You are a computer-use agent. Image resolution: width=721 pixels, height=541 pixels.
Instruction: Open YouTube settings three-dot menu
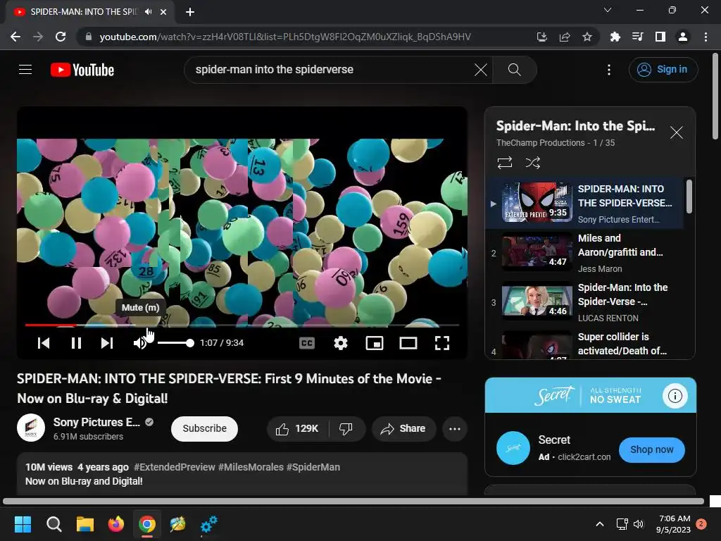click(x=609, y=70)
